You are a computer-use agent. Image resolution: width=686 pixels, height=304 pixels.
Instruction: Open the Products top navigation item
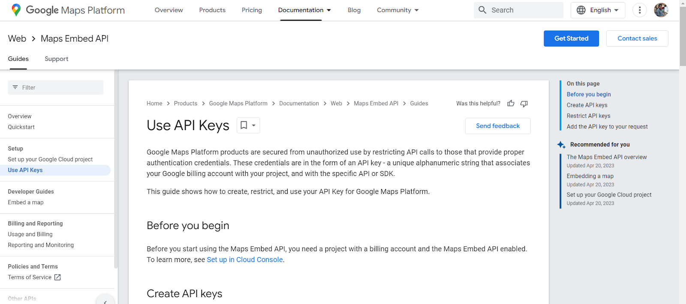point(212,10)
